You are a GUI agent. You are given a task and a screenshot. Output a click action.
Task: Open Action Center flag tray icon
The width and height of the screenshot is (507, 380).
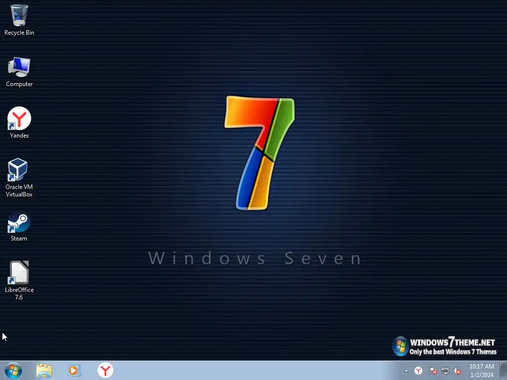coord(433,371)
